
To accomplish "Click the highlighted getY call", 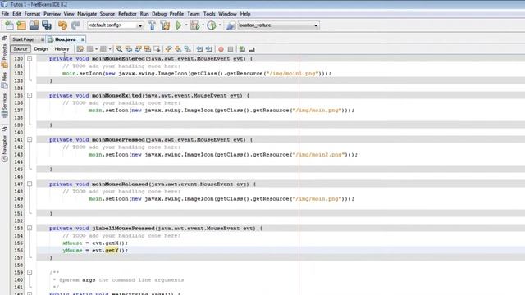I will pyautogui.click(x=112, y=250).
